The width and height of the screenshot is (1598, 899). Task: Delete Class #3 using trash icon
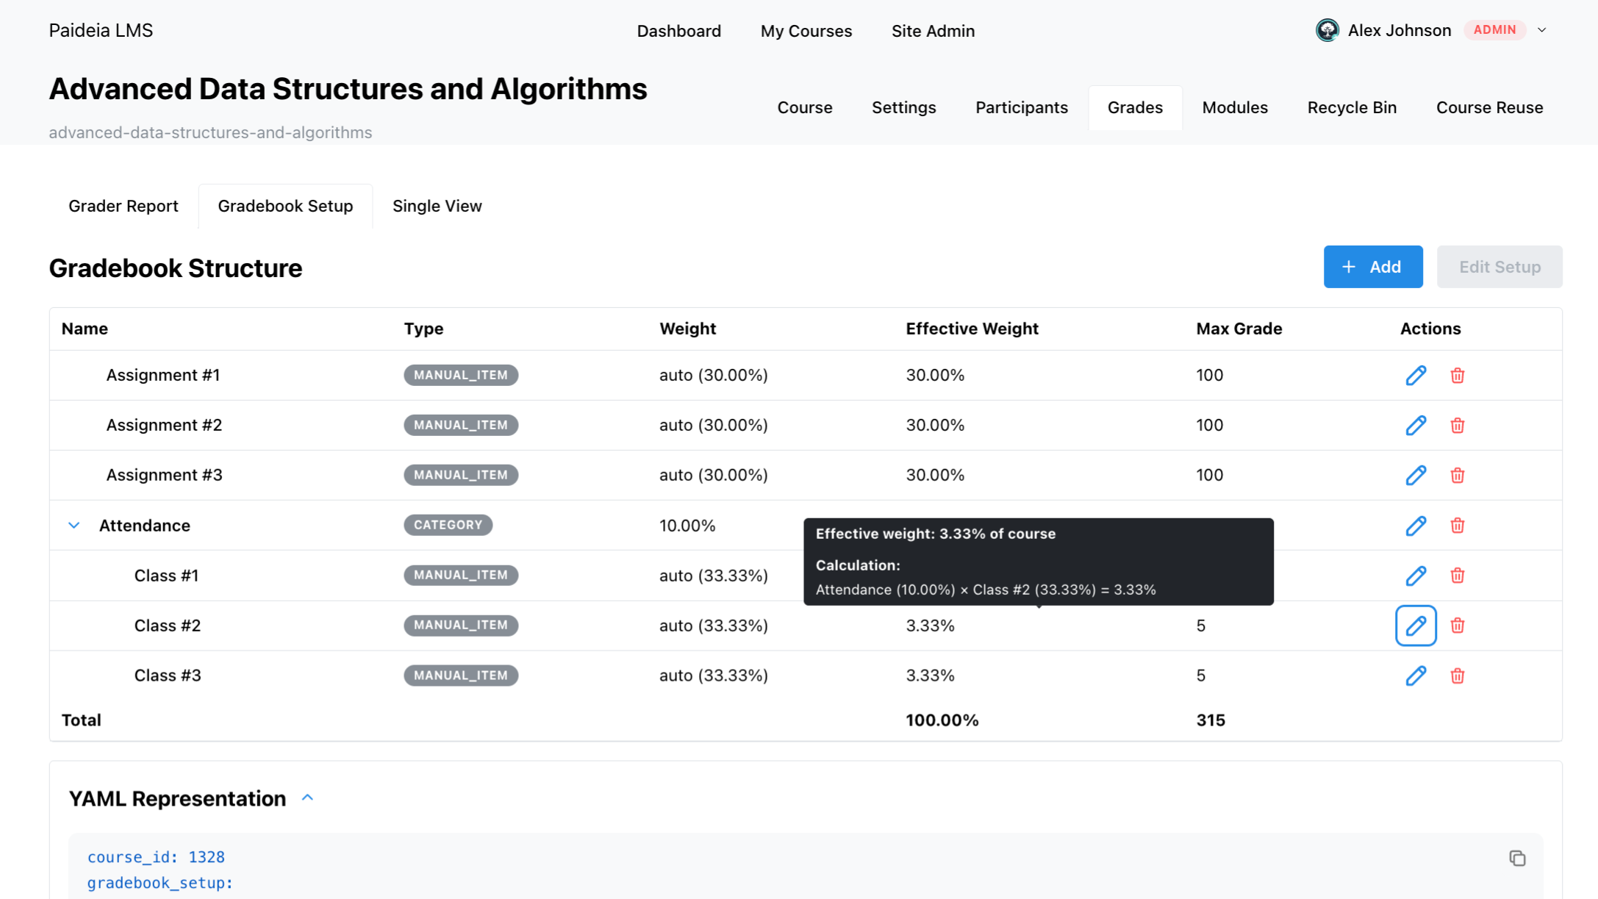(1457, 676)
